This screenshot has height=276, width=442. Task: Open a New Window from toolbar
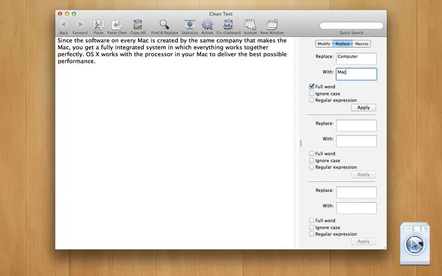(x=272, y=24)
